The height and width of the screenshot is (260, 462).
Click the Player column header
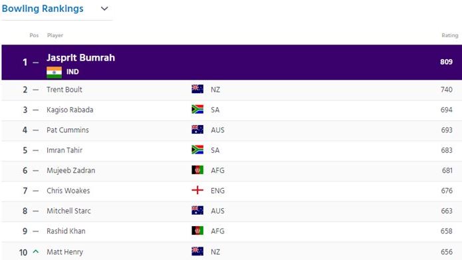coord(55,35)
